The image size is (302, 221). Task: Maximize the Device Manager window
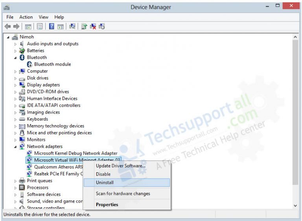coord(277,6)
